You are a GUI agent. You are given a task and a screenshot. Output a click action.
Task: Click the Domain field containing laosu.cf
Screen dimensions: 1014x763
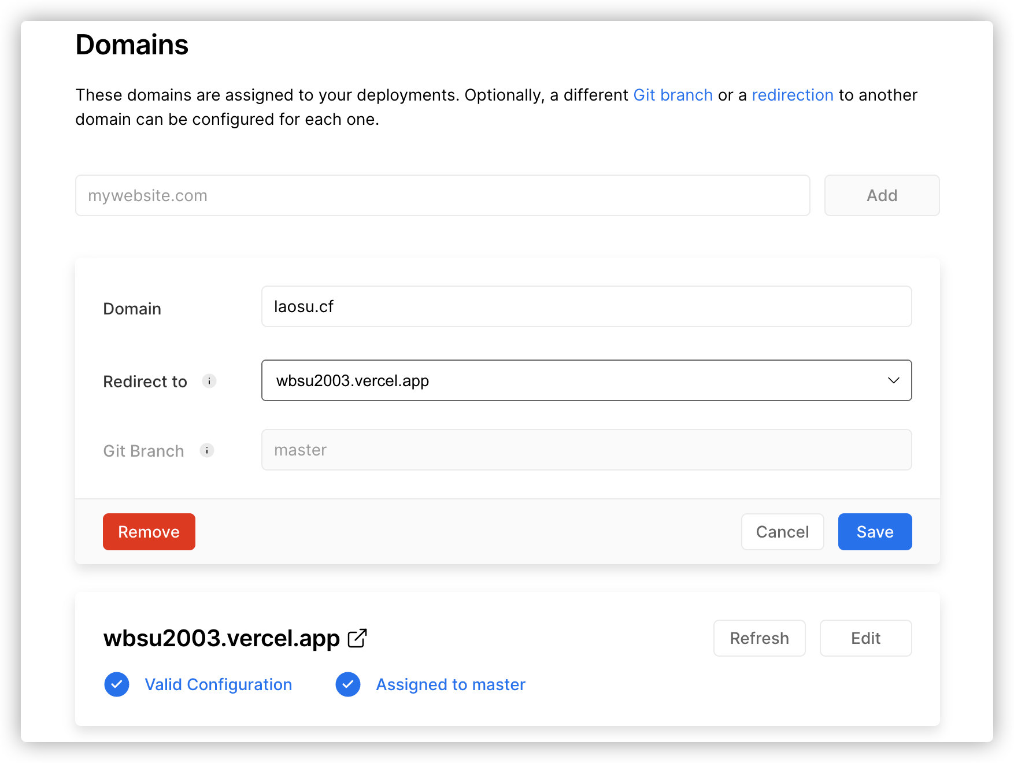587,306
